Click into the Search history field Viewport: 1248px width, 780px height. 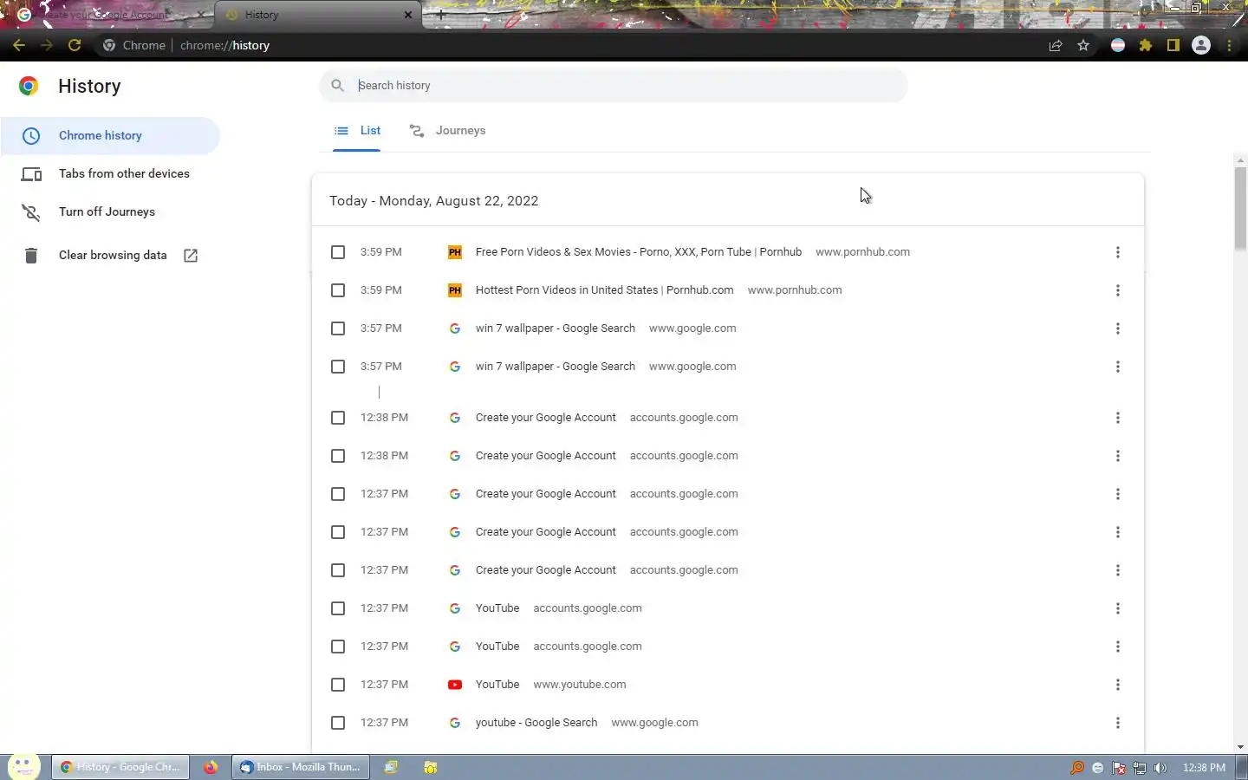tap(614, 86)
